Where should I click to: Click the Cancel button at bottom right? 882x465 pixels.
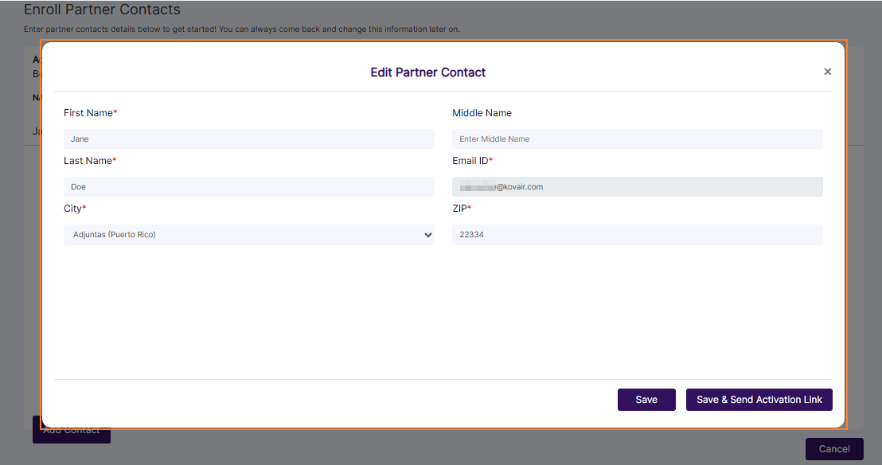(834, 448)
